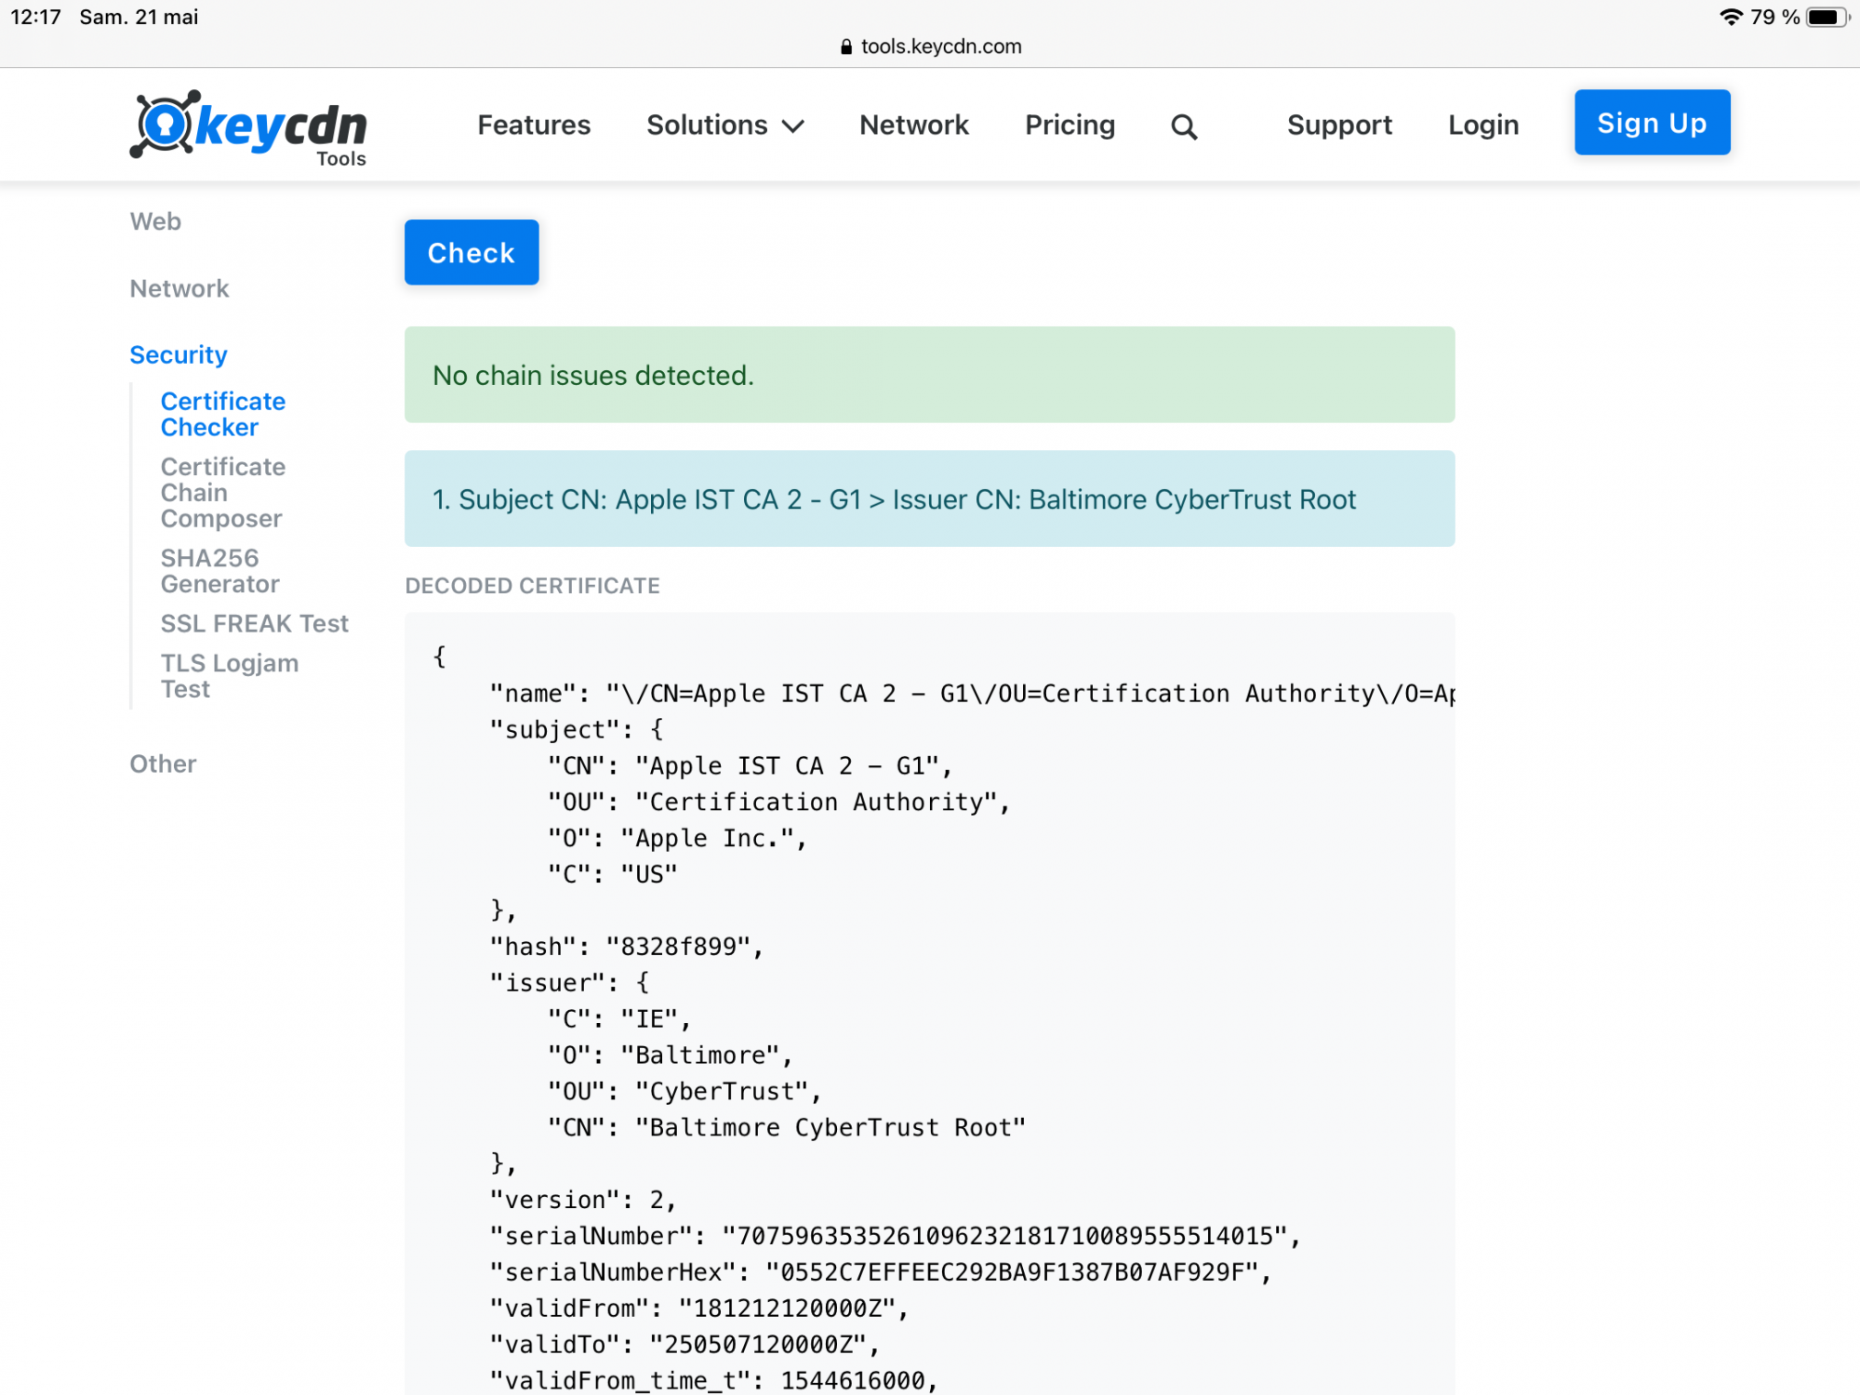Open the Pricing page
This screenshot has height=1395, width=1860.
point(1069,125)
